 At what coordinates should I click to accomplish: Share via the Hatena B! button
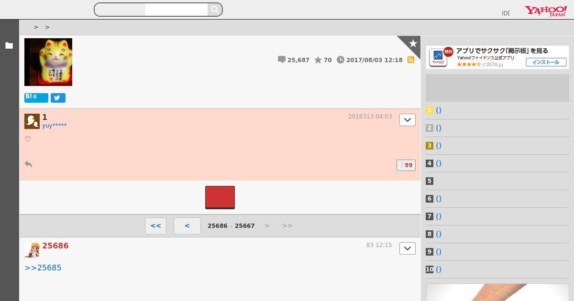tap(36, 97)
